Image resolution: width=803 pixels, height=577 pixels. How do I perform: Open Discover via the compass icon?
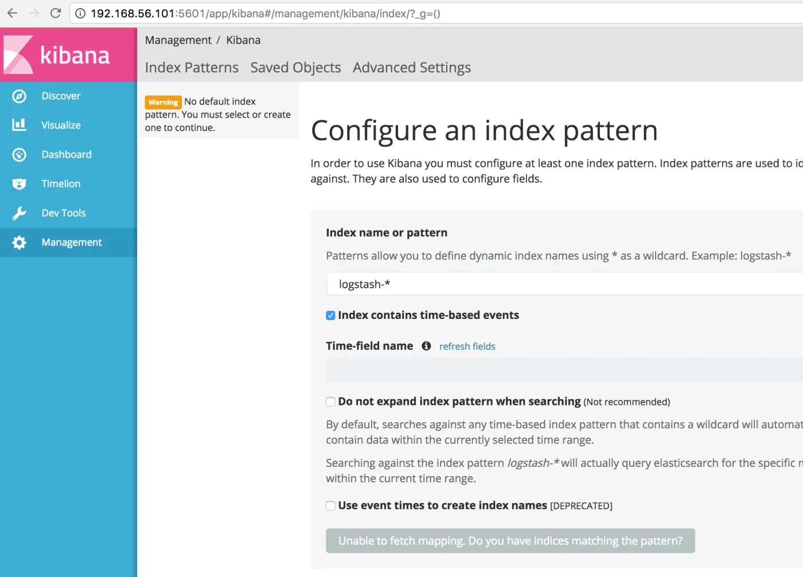pyautogui.click(x=20, y=96)
